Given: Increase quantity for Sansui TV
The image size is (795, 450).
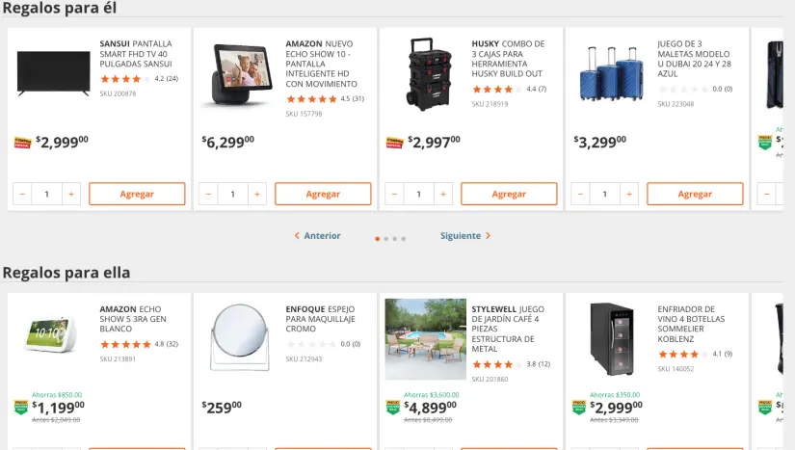Looking at the screenshot, I should tap(71, 194).
